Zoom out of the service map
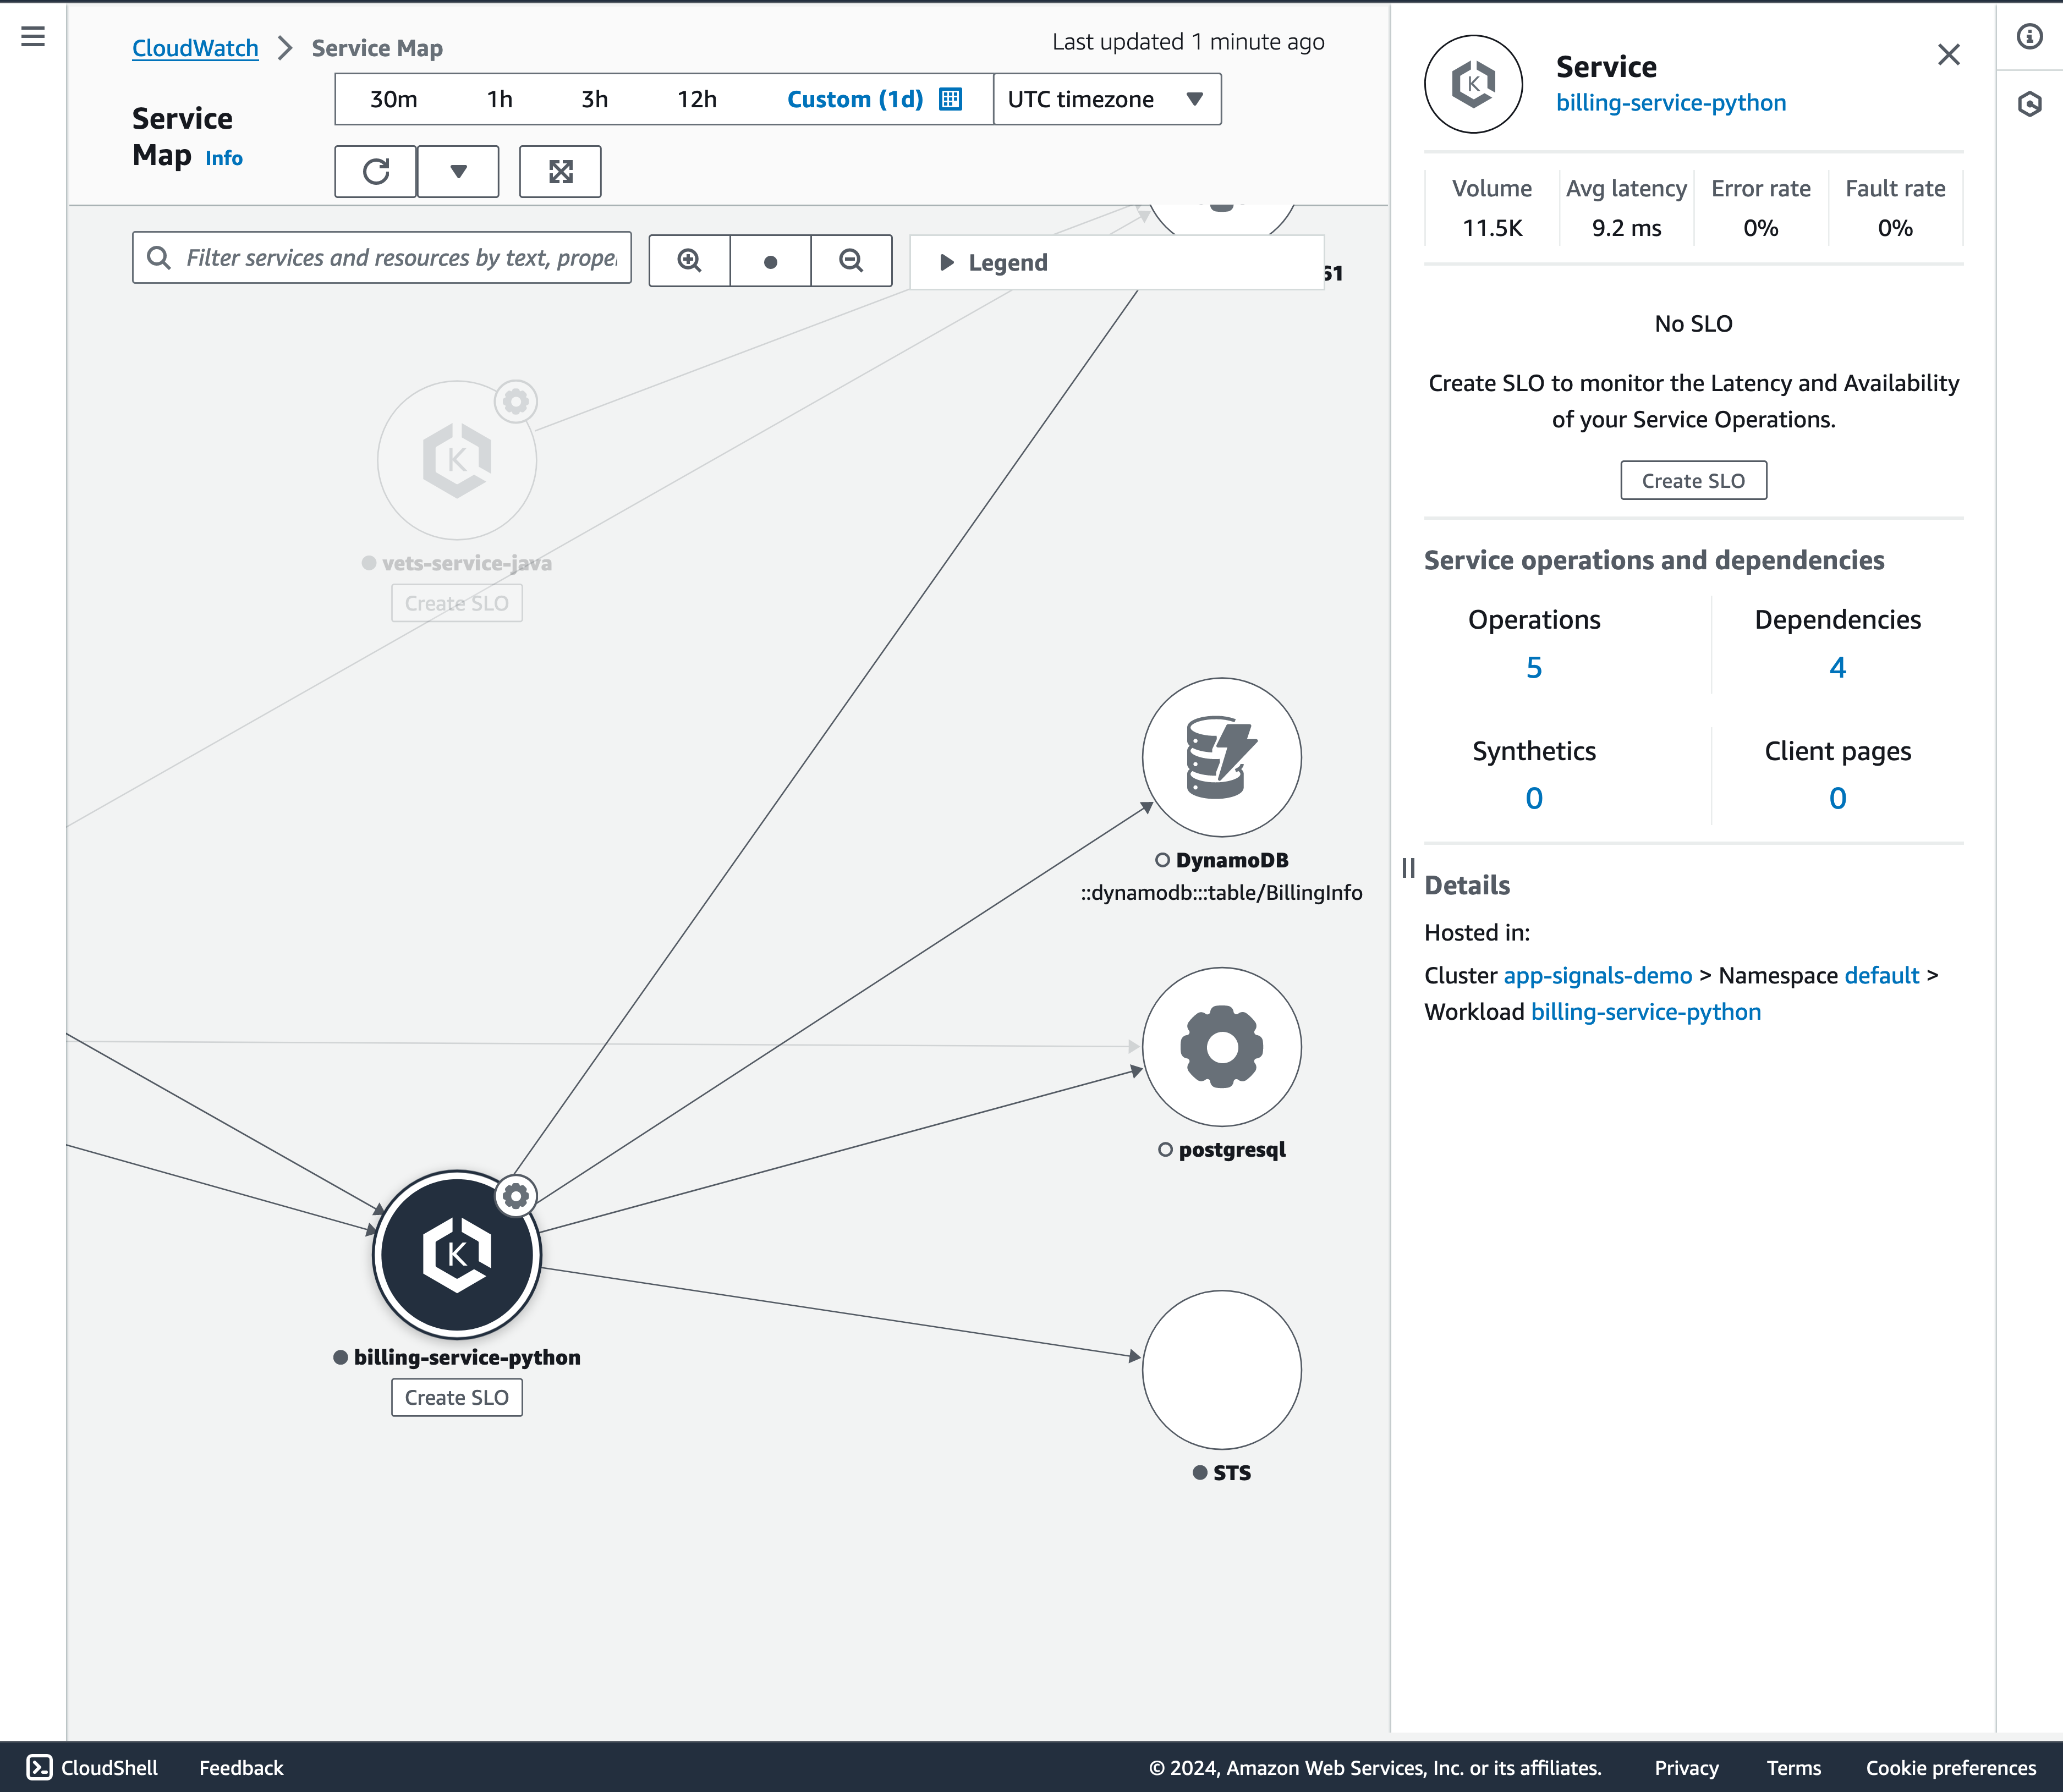 (x=851, y=261)
